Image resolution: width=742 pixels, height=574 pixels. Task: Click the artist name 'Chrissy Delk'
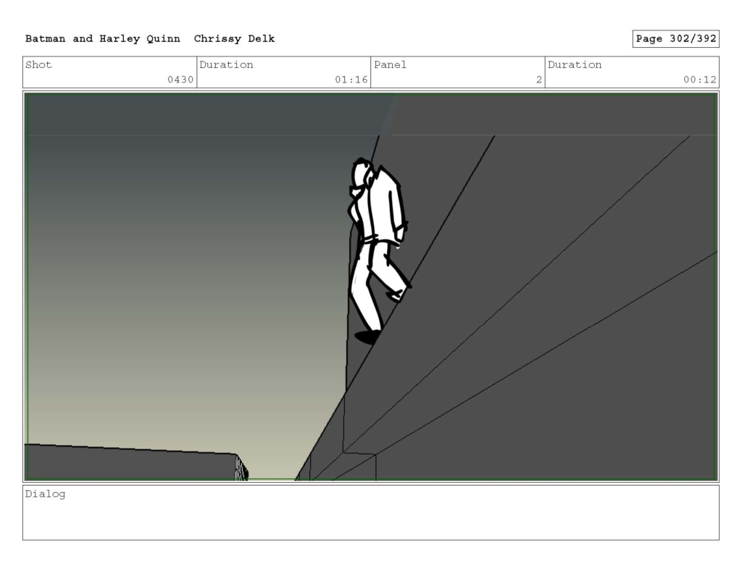[x=234, y=39]
